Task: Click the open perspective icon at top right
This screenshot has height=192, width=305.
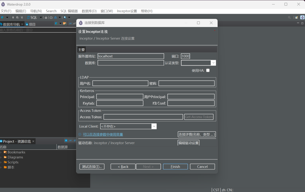Action: pos(296,17)
